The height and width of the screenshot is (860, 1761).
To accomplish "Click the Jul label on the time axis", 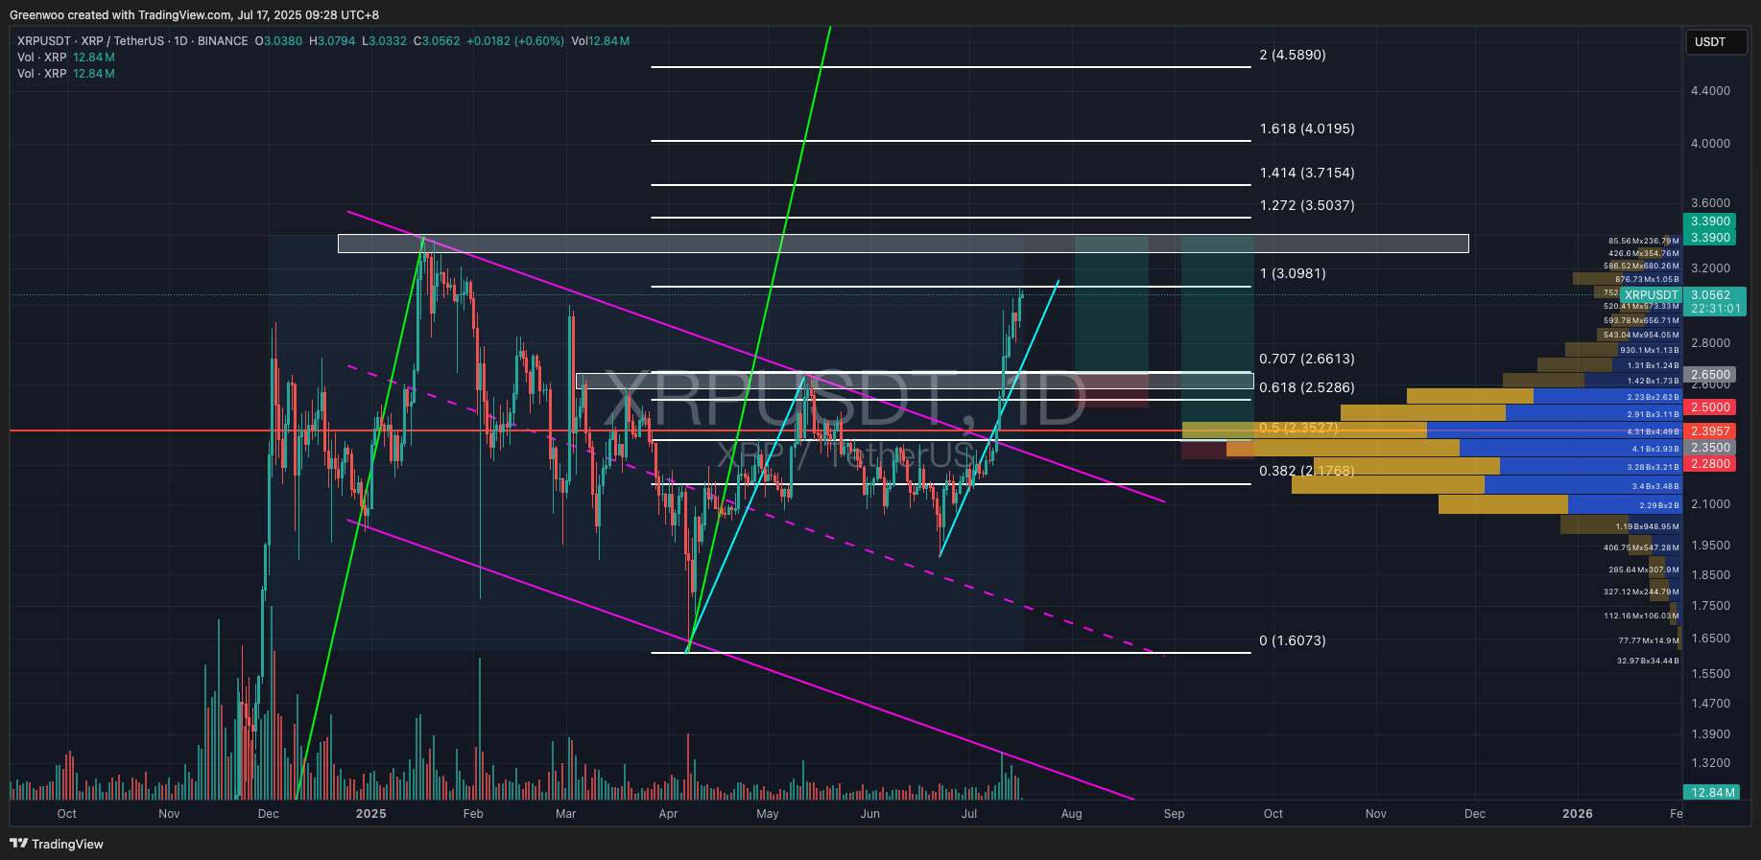I will [969, 814].
